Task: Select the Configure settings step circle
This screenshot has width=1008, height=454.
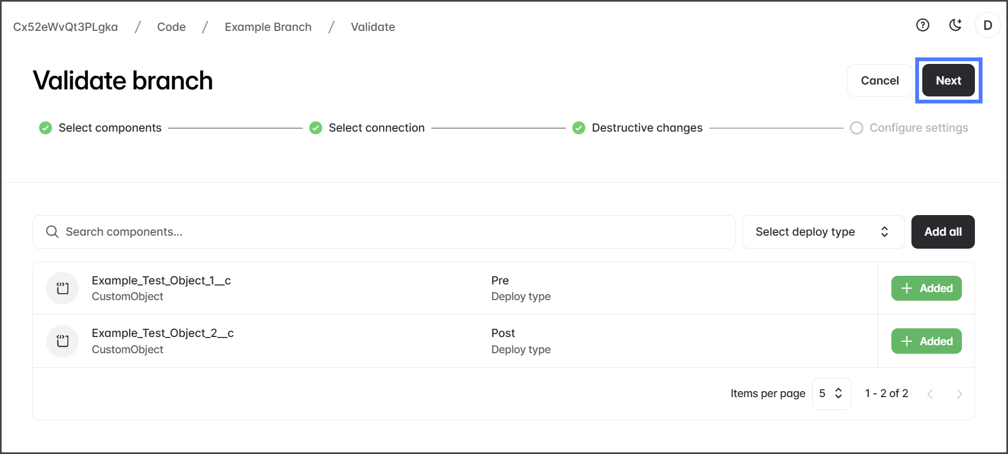Action: (x=856, y=128)
